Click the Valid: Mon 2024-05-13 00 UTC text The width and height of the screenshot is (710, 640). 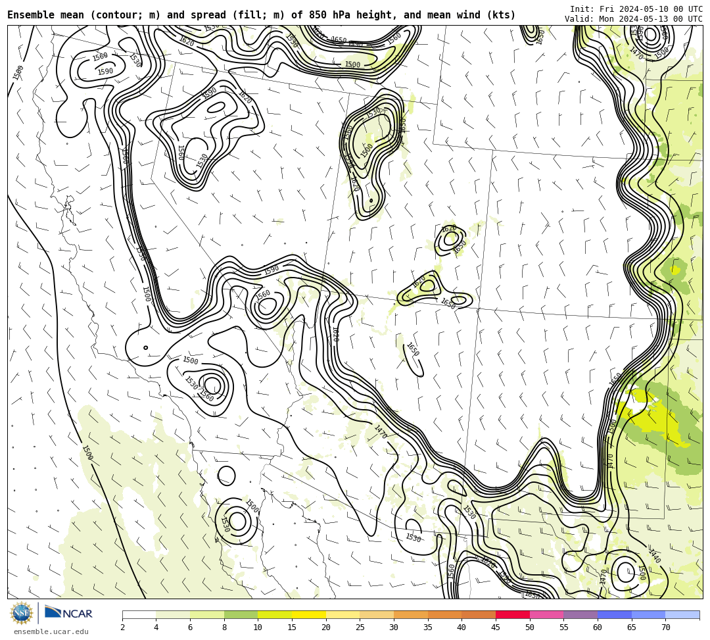pyautogui.click(x=634, y=18)
